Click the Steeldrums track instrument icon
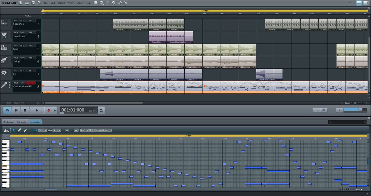Viewport: 371px width, 196px height. point(4,35)
